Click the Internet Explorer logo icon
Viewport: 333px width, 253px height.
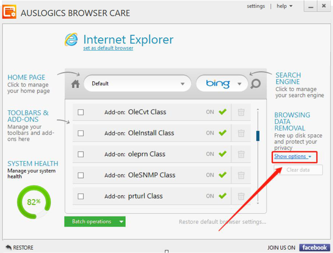(71, 39)
